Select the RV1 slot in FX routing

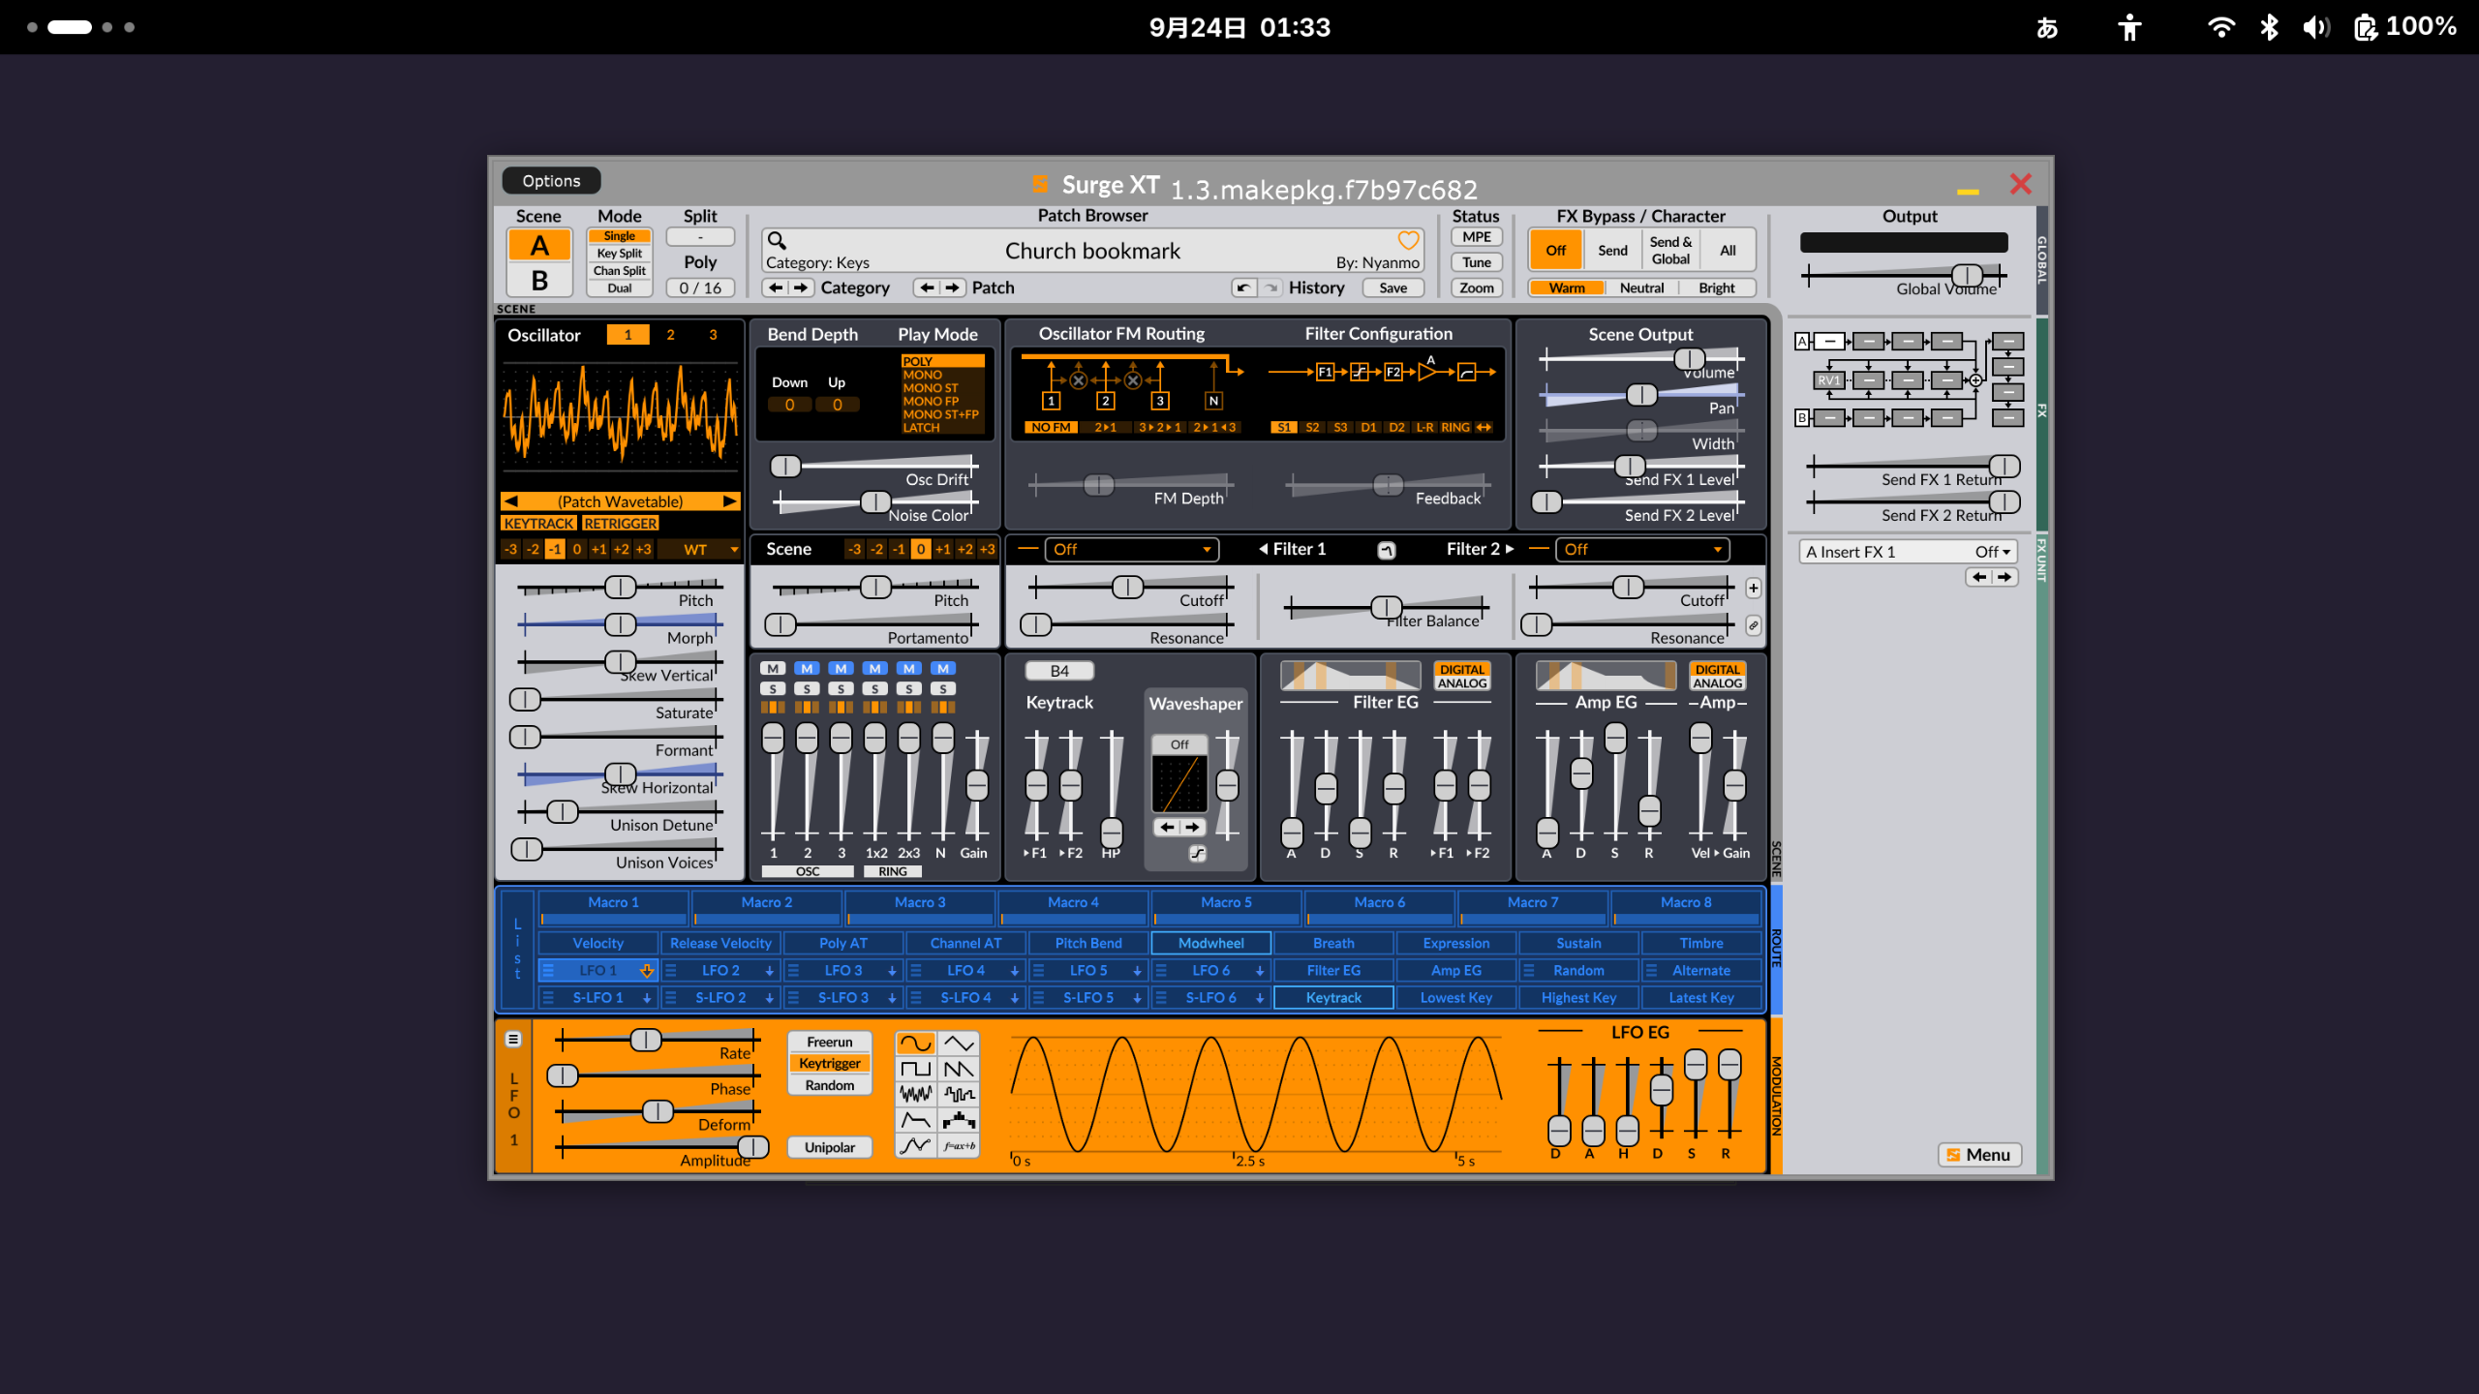1828,380
